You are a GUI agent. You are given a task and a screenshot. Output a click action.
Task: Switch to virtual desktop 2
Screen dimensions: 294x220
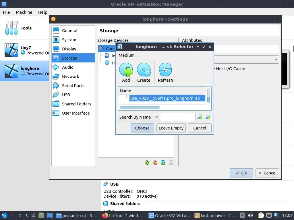(20, 216)
